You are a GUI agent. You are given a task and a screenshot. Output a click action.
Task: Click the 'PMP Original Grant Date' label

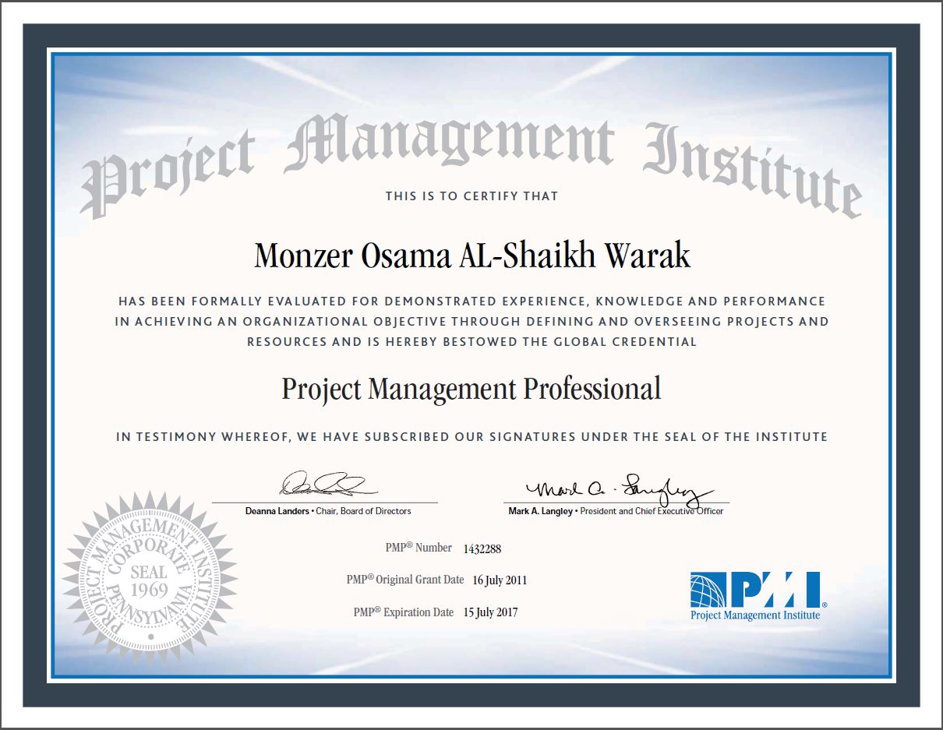405,580
